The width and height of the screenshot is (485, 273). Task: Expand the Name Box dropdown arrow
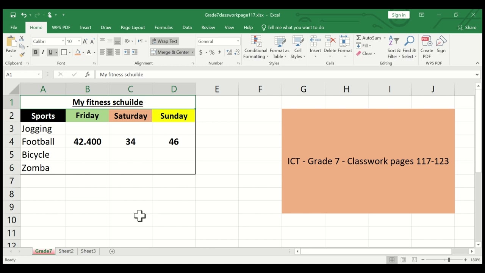(39, 74)
